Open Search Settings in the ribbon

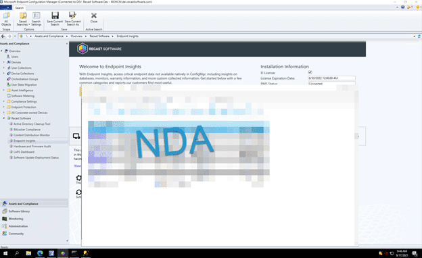pyautogui.click(x=37, y=19)
